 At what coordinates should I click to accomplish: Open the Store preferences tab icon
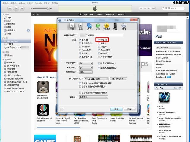point(98,26)
